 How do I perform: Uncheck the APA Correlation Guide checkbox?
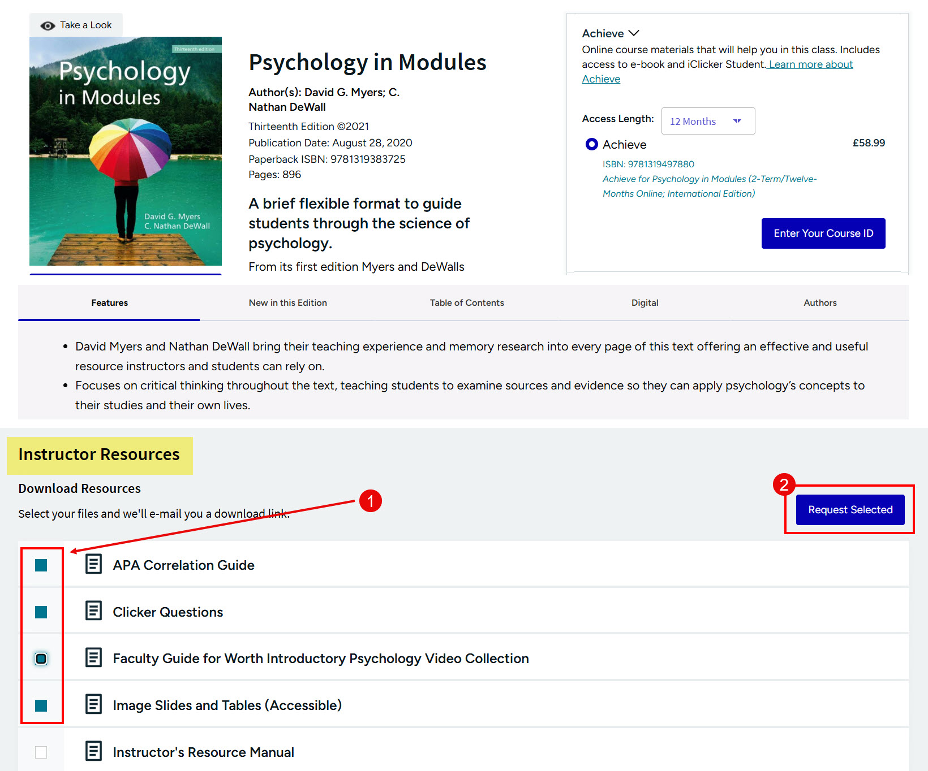(x=41, y=565)
